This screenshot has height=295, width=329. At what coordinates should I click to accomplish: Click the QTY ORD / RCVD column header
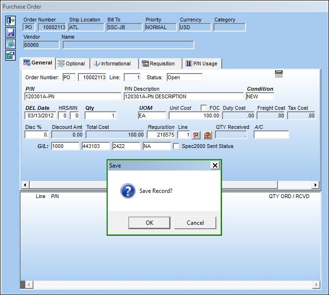289,196
